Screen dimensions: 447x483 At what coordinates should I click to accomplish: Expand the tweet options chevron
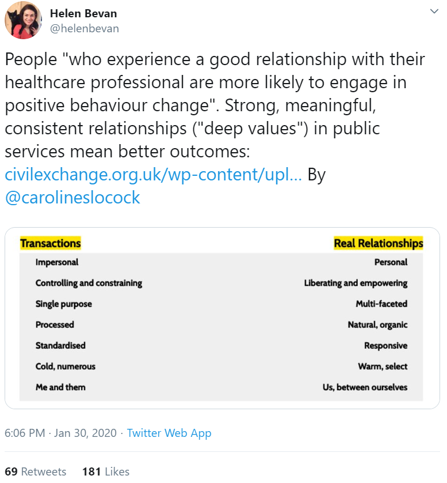coord(434,12)
